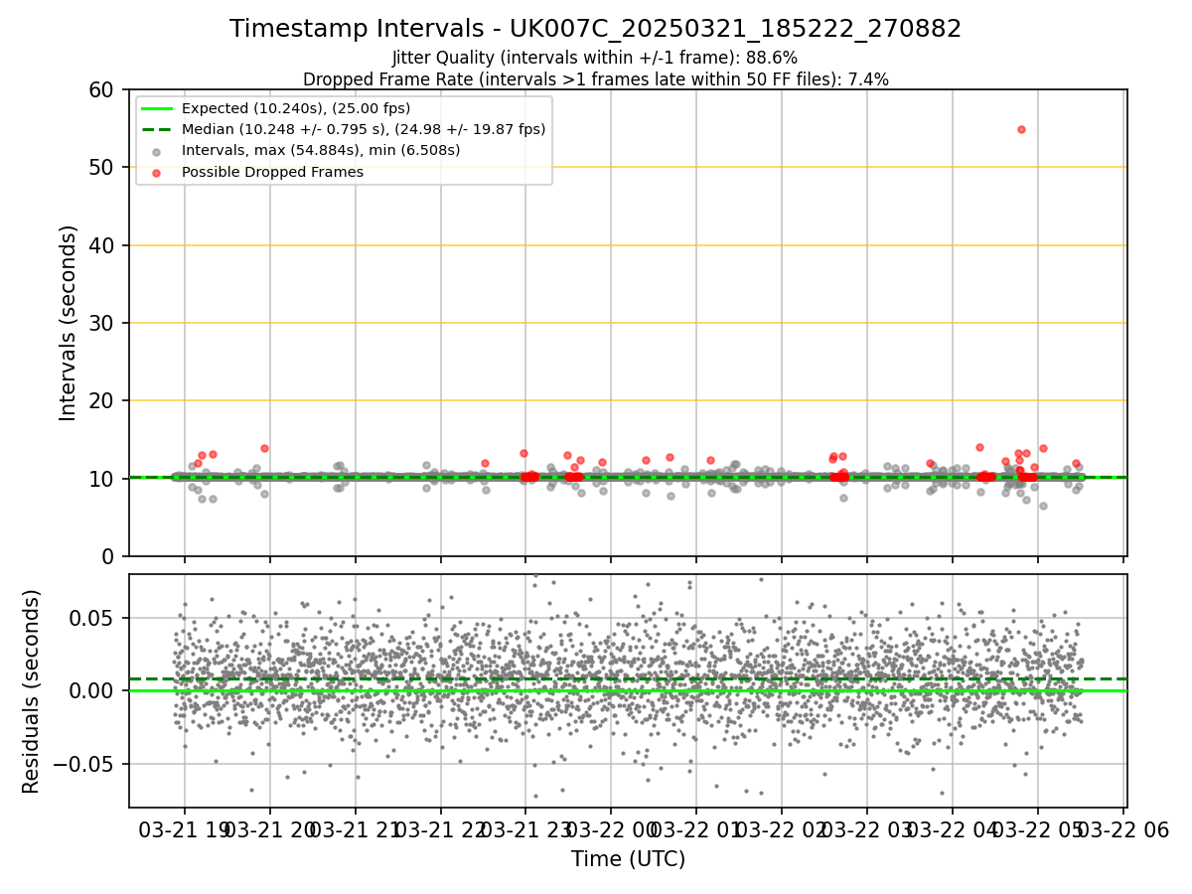Click the 'Expected (10.240s), (25.00 fps)' legend entry

[296, 108]
